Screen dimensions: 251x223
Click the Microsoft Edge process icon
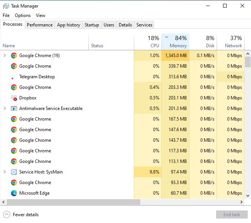click(x=14, y=193)
